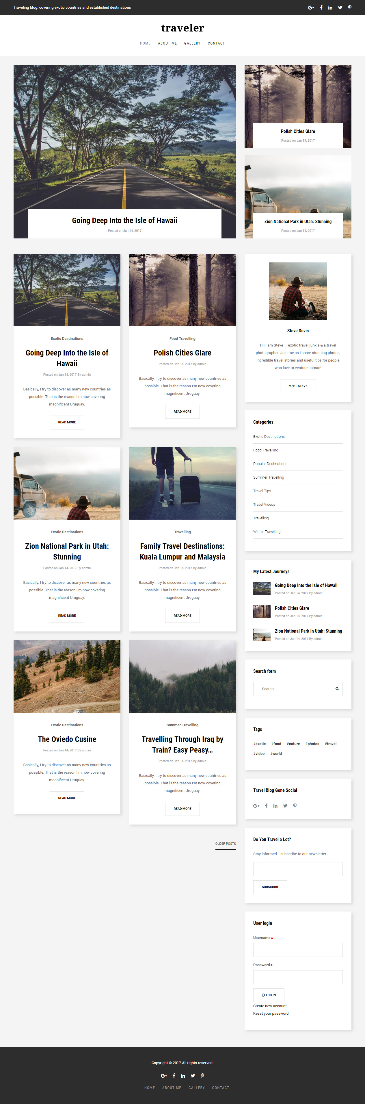The width and height of the screenshot is (365, 1104).
Task: Click LinkedIn icon in Travel Blog Gone Social
Action: point(275,806)
